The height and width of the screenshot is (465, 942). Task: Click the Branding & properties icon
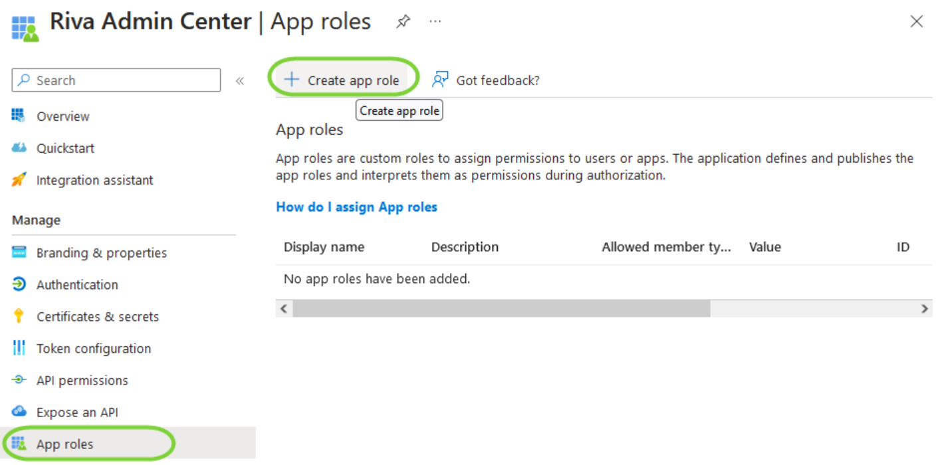click(19, 252)
